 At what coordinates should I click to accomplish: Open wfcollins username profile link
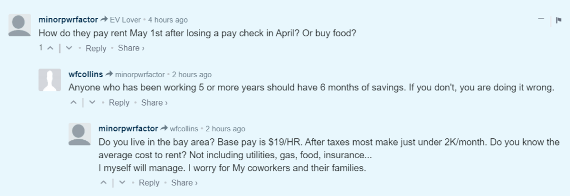click(86, 75)
